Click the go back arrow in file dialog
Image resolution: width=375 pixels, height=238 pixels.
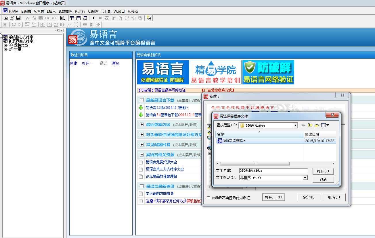tap(304, 125)
